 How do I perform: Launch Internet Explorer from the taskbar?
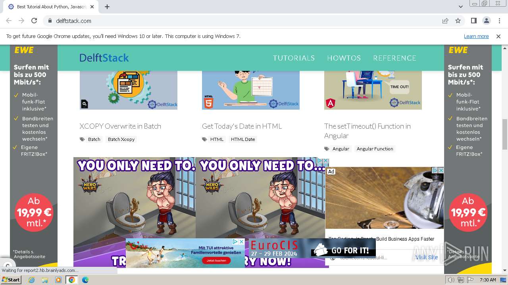pyautogui.click(x=31, y=280)
